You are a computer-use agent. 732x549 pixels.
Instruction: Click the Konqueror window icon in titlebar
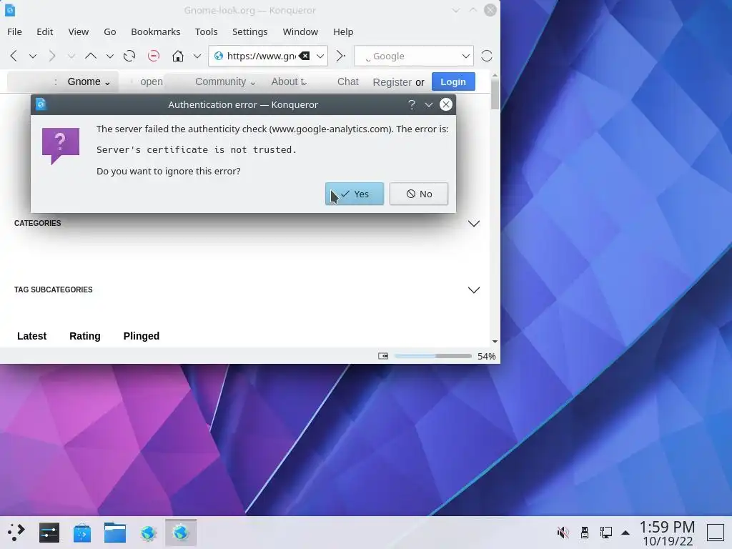tap(10, 10)
